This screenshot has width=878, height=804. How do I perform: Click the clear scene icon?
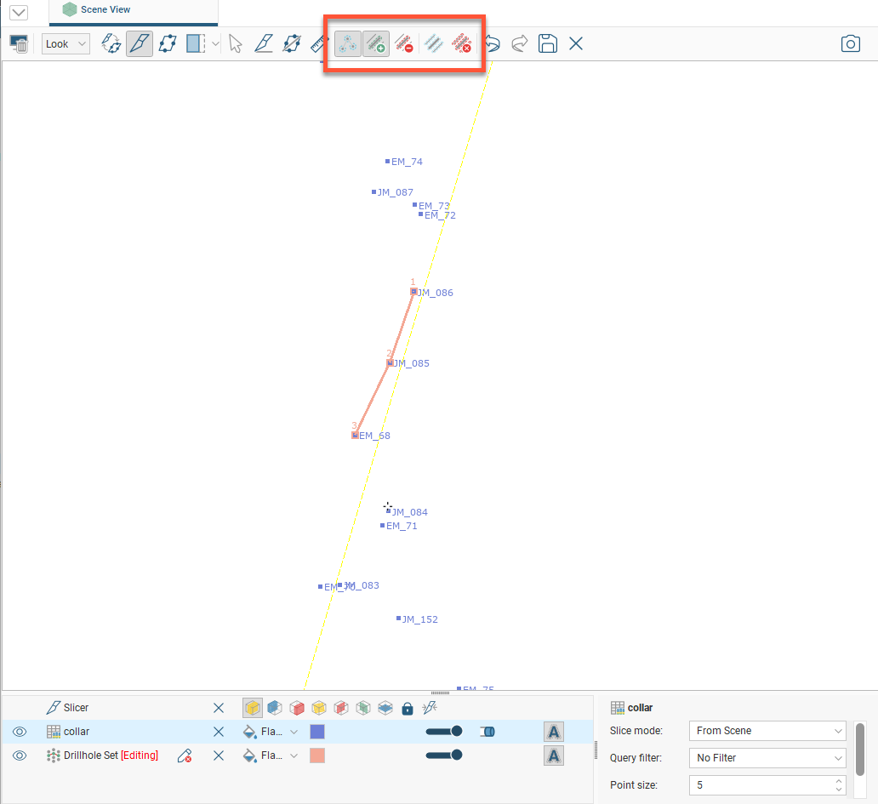[x=19, y=43]
